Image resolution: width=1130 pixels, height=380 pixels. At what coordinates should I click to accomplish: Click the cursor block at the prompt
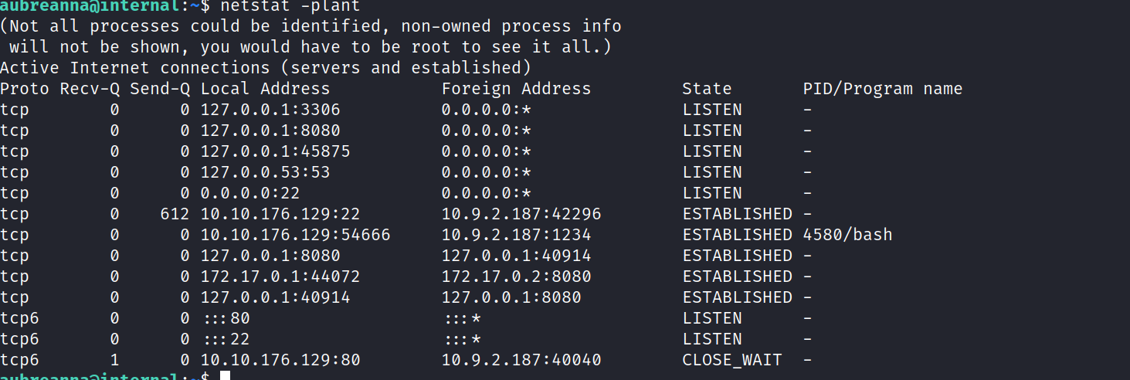click(x=225, y=376)
